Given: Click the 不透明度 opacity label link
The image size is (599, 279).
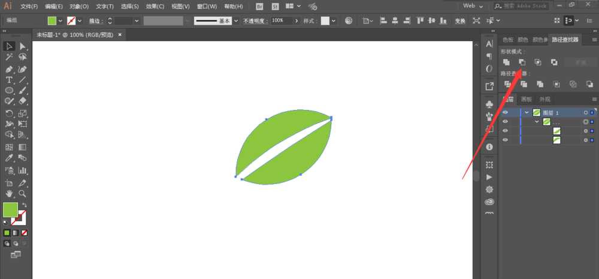Looking at the screenshot, I should click(256, 21).
